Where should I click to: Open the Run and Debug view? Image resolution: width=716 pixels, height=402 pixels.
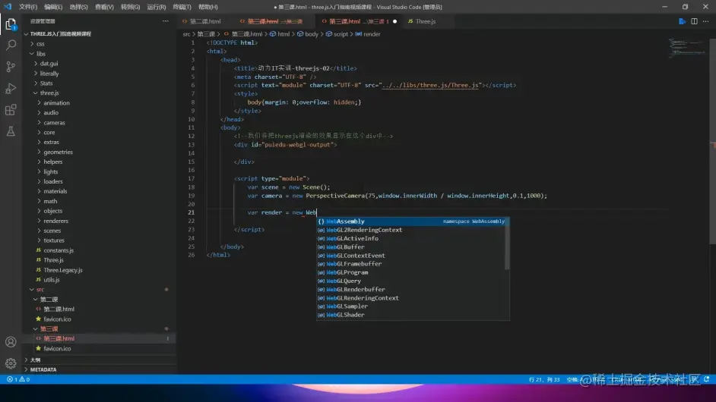coord(11,88)
